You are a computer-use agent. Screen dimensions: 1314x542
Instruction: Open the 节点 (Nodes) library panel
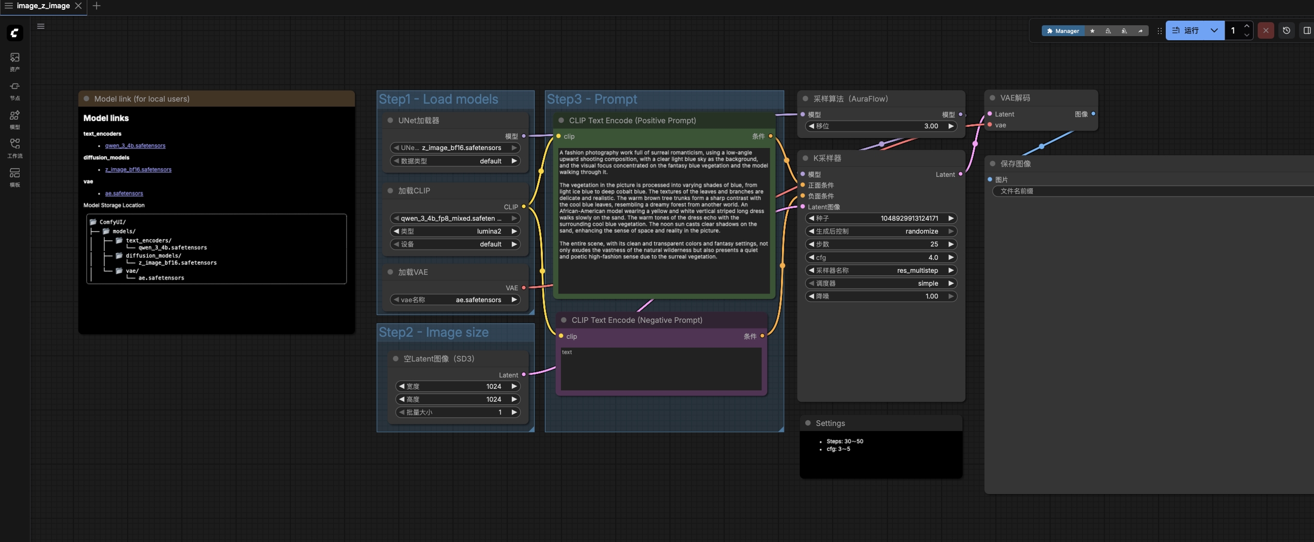click(14, 90)
